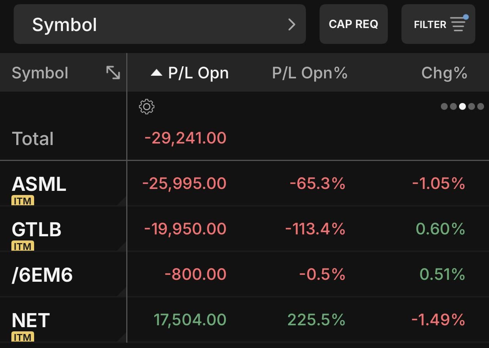This screenshot has height=348, width=489.
Task: Open the FILTER lines icon
Action: [x=458, y=24]
